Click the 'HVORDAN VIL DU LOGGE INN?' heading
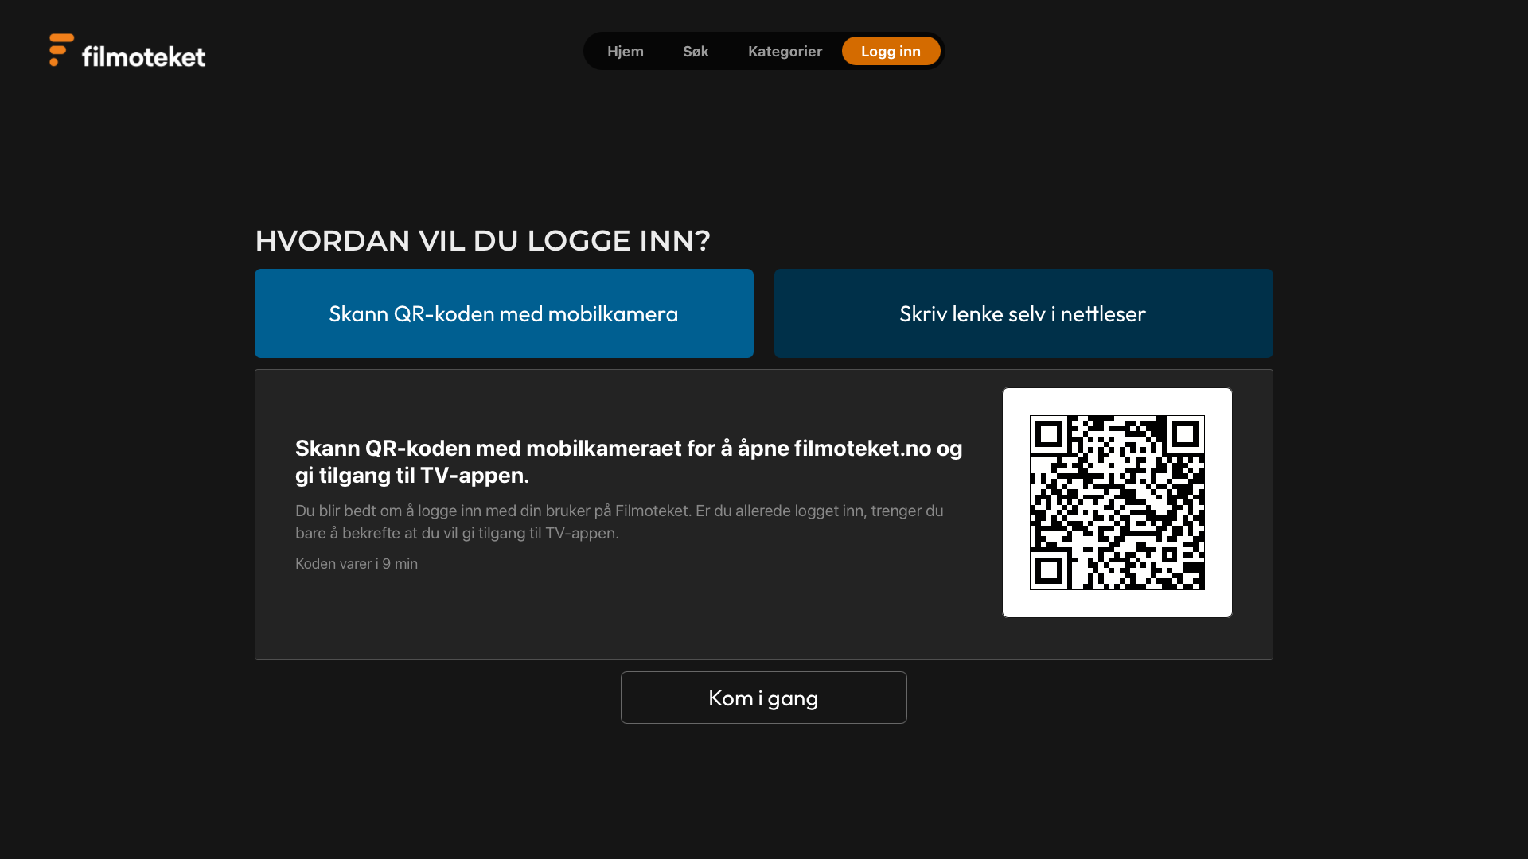 (x=482, y=240)
